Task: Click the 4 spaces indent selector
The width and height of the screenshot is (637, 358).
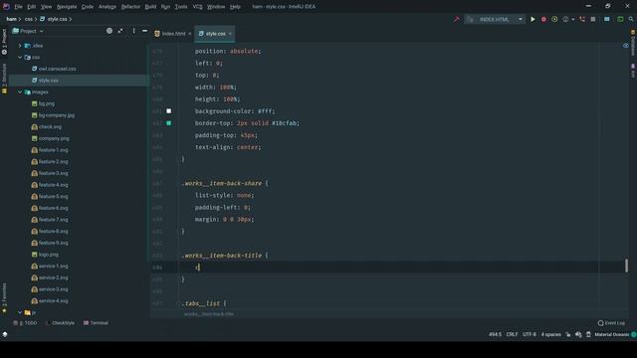Action: [550, 334]
